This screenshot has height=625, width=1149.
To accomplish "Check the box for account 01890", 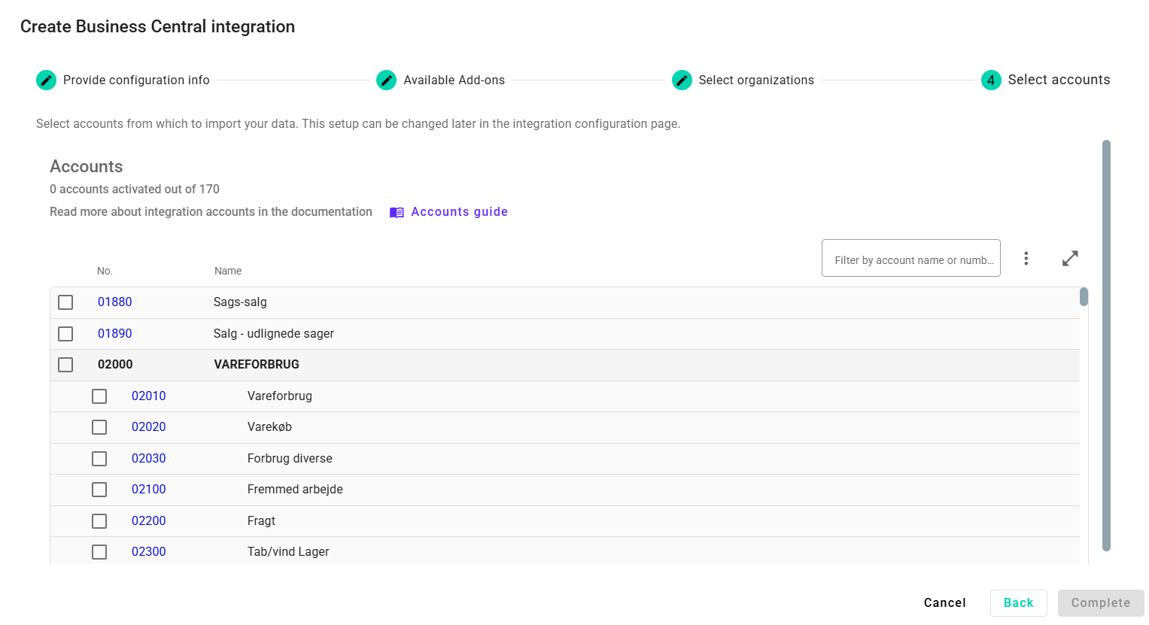I will (x=65, y=333).
